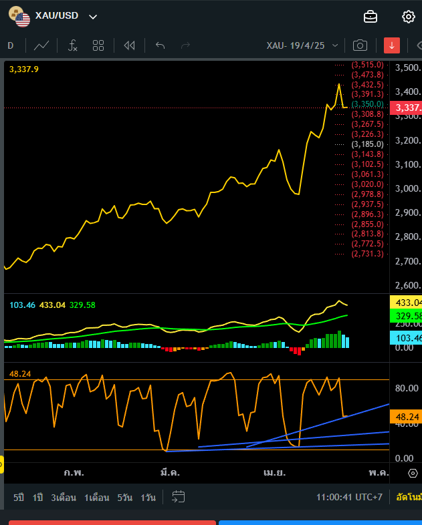
Task: Open the chart scale settings hexagon icon
Action: [413, 473]
